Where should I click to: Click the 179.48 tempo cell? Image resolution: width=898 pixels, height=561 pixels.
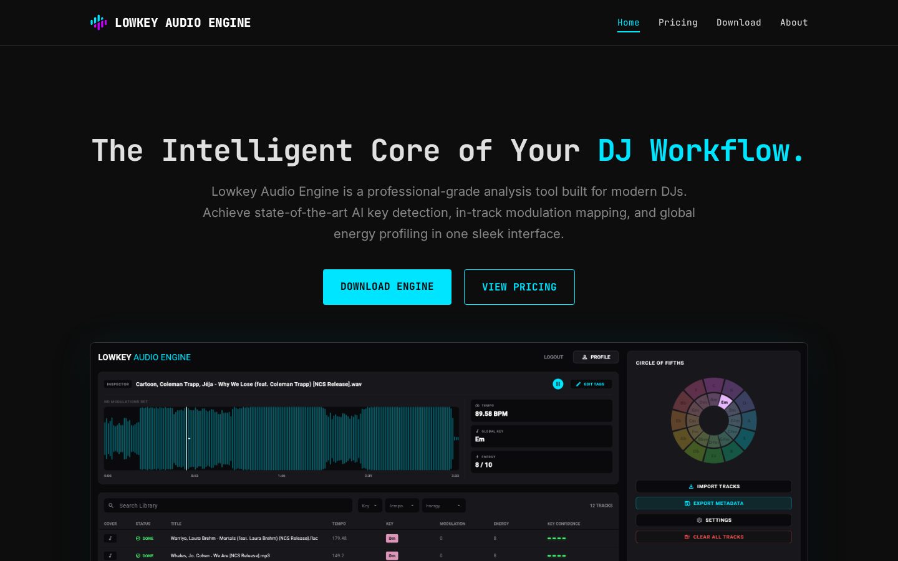pyautogui.click(x=339, y=538)
